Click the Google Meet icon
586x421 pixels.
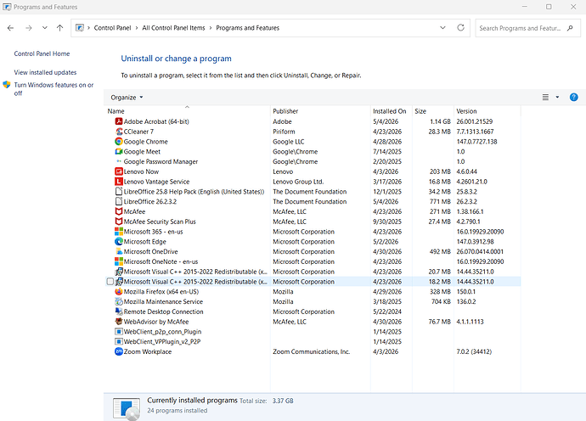coord(119,152)
